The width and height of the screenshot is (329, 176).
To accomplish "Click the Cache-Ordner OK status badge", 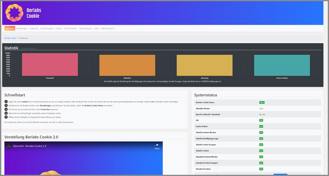I will pos(261,126).
